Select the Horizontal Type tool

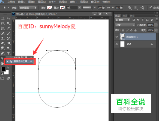[x=8, y=53]
